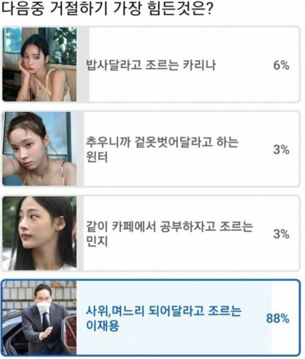Click the thin gray vote bar in the 윈터 option
The image size is (305, 359).
coord(80,149)
